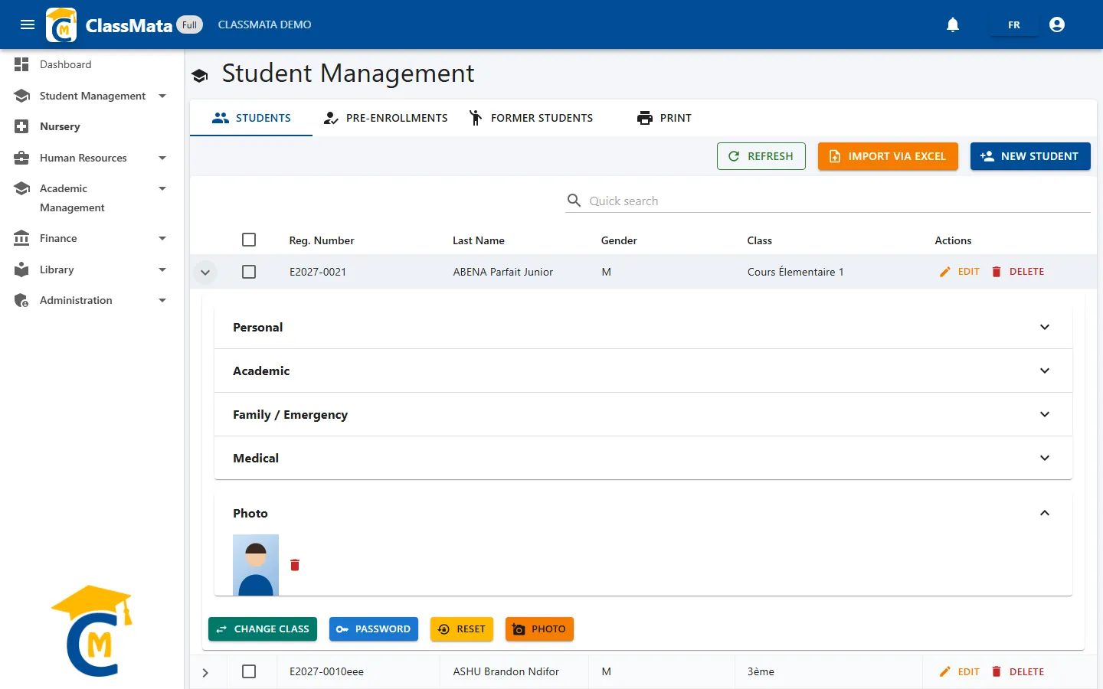Click the Finance bank icon
This screenshot has width=1103, height=689.
click(21, 238)
